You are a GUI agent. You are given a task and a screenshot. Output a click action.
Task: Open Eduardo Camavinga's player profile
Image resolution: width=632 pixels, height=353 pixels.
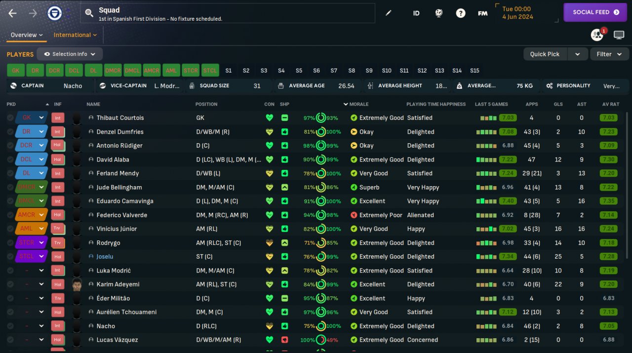coord(125,201)
